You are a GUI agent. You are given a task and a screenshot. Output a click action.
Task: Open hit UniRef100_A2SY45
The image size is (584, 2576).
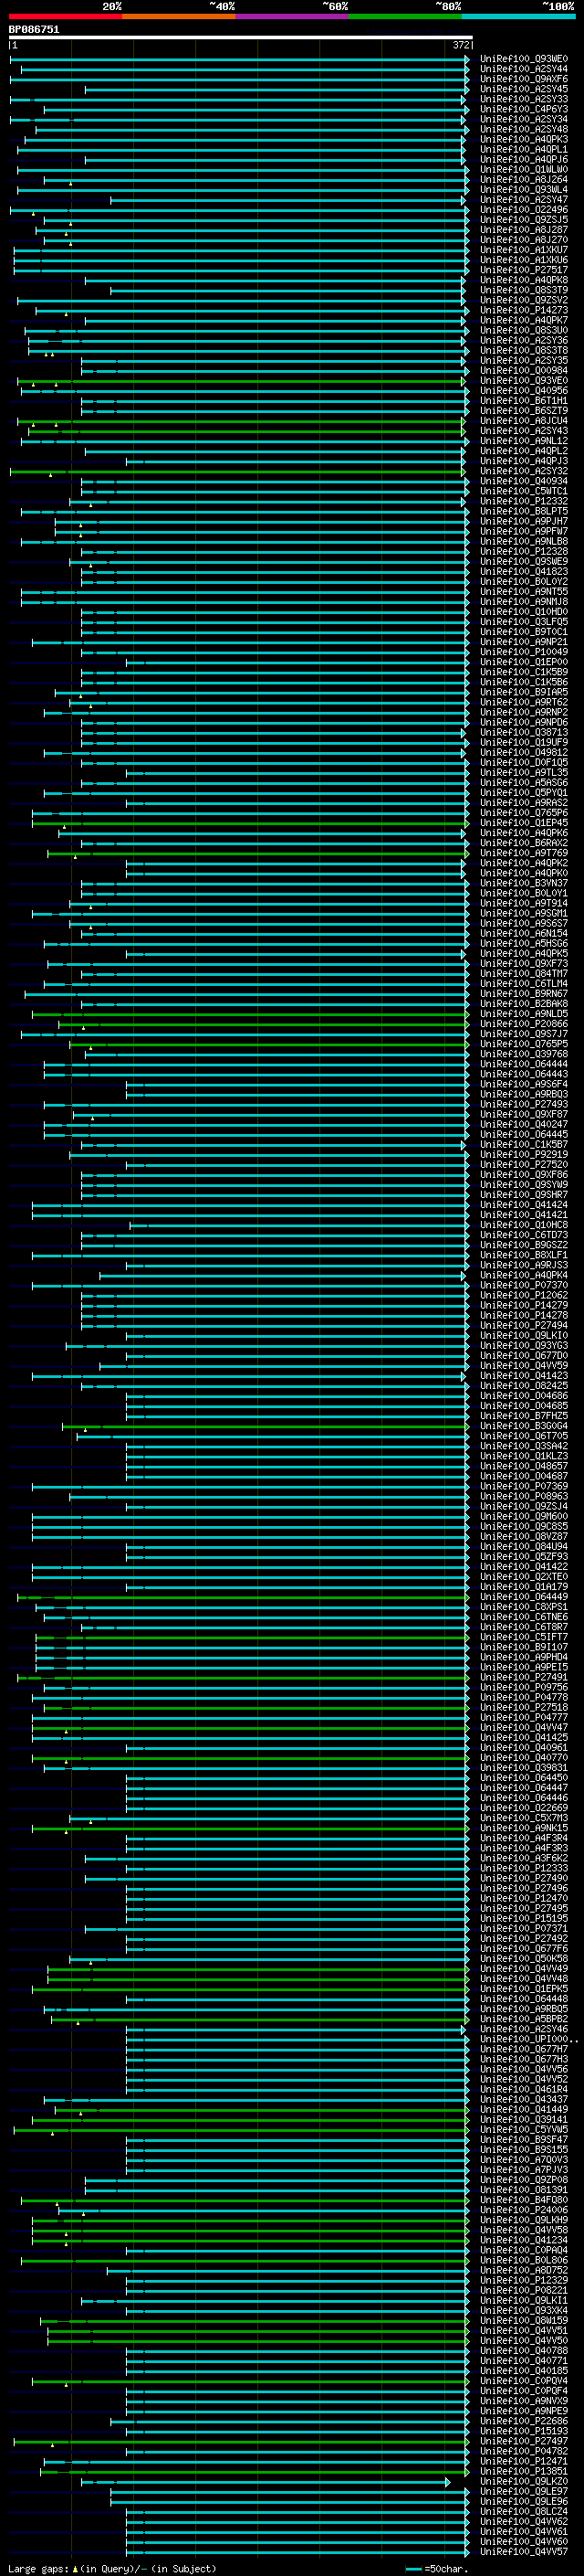pyautogui.click(x=523, y=89)
